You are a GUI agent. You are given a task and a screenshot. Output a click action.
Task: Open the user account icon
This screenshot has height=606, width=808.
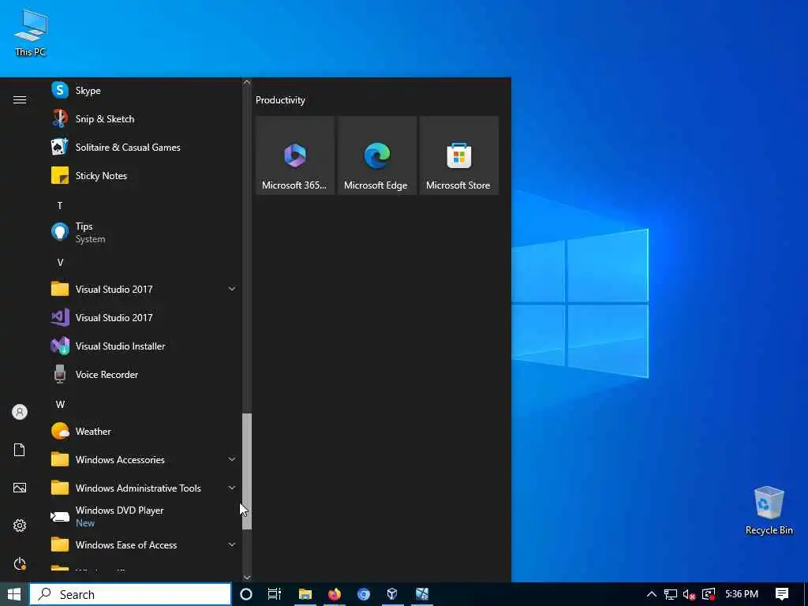pos(20,412)
